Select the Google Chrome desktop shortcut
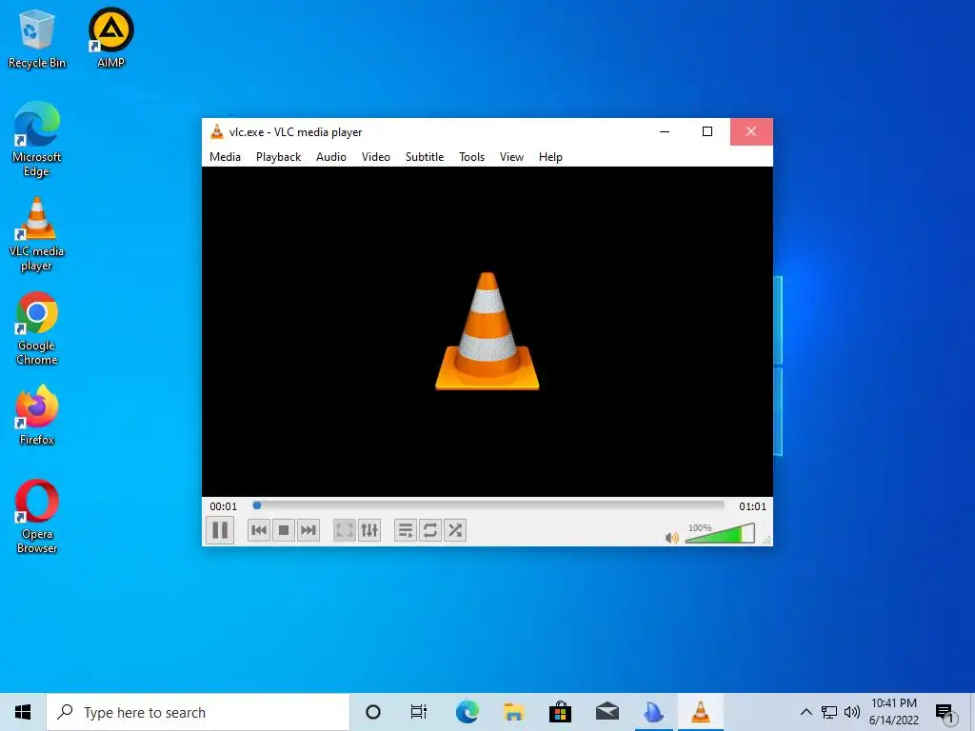 pyautogui.click(x=37, y=328)
